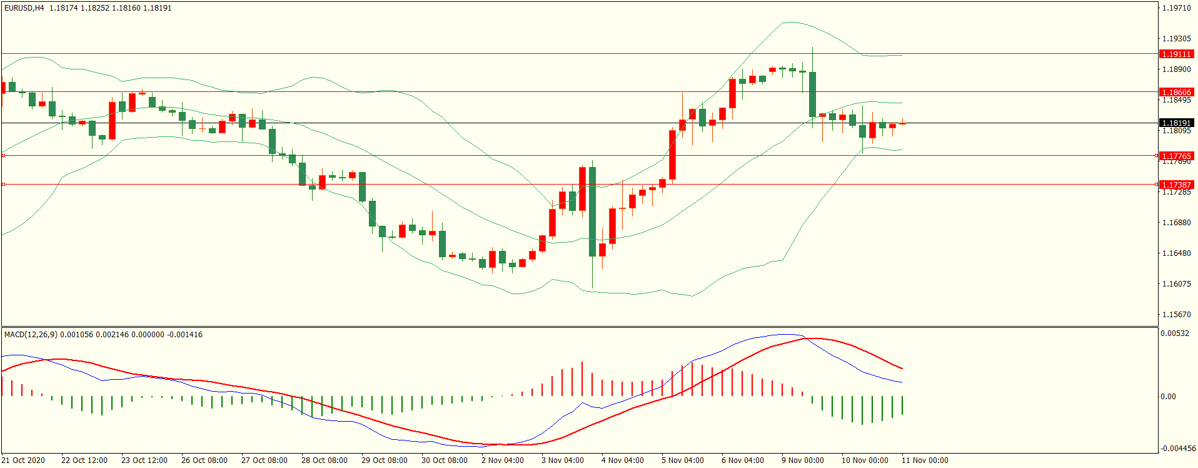Image resolution: width=1198 pixels, height=468 pixels.
Task: Click the 1.19710 price scale value
Action: point(1177,8)
